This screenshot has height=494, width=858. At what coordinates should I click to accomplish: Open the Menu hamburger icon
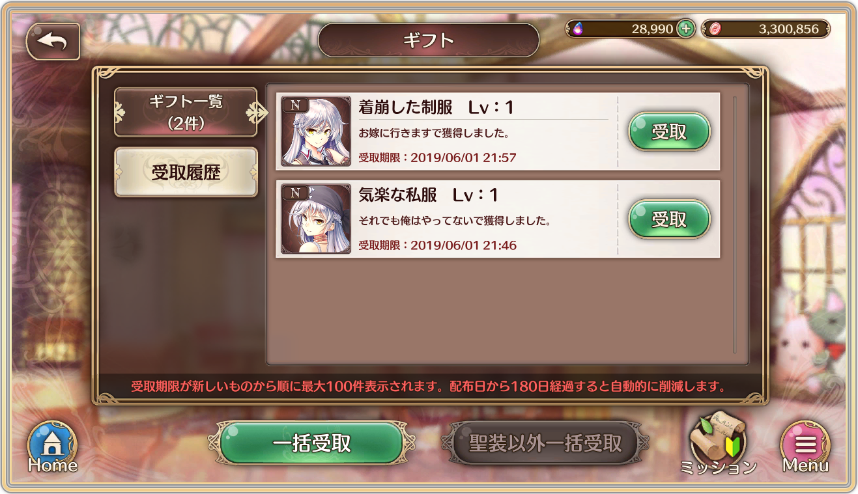(x=805, y=446)
